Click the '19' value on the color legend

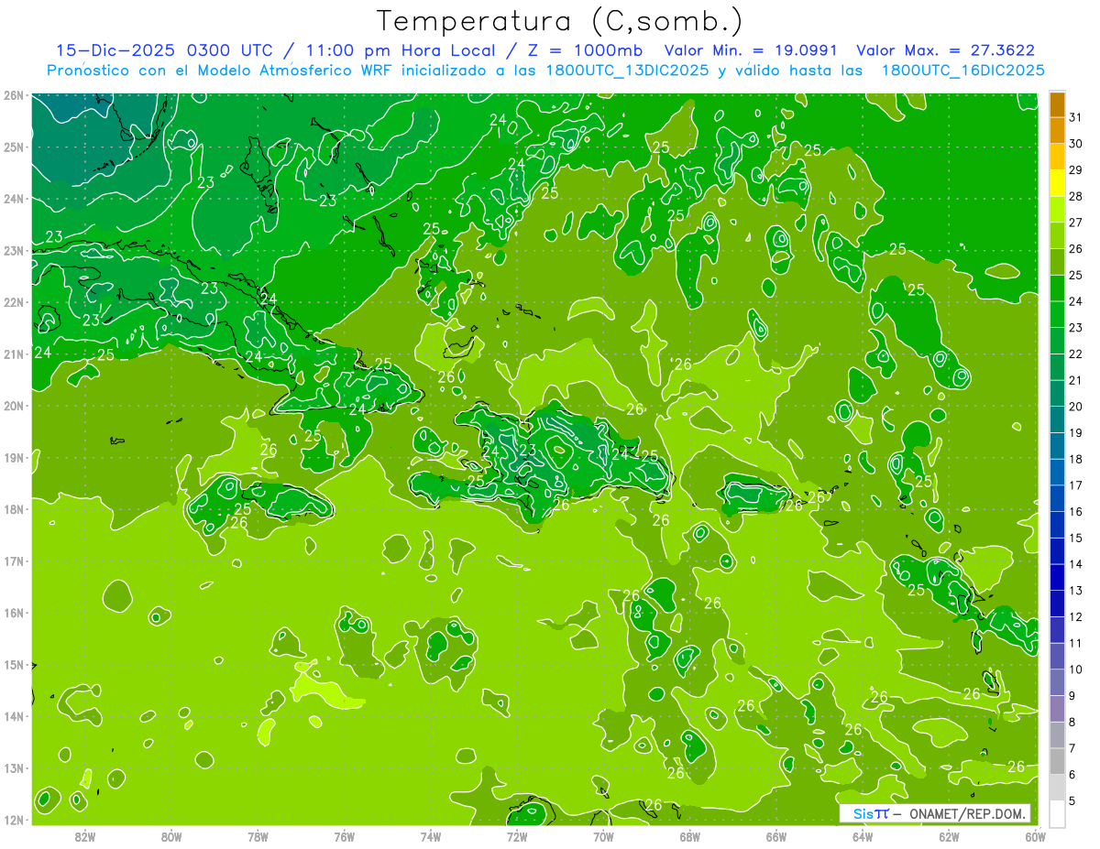[x=1076, y=432]
